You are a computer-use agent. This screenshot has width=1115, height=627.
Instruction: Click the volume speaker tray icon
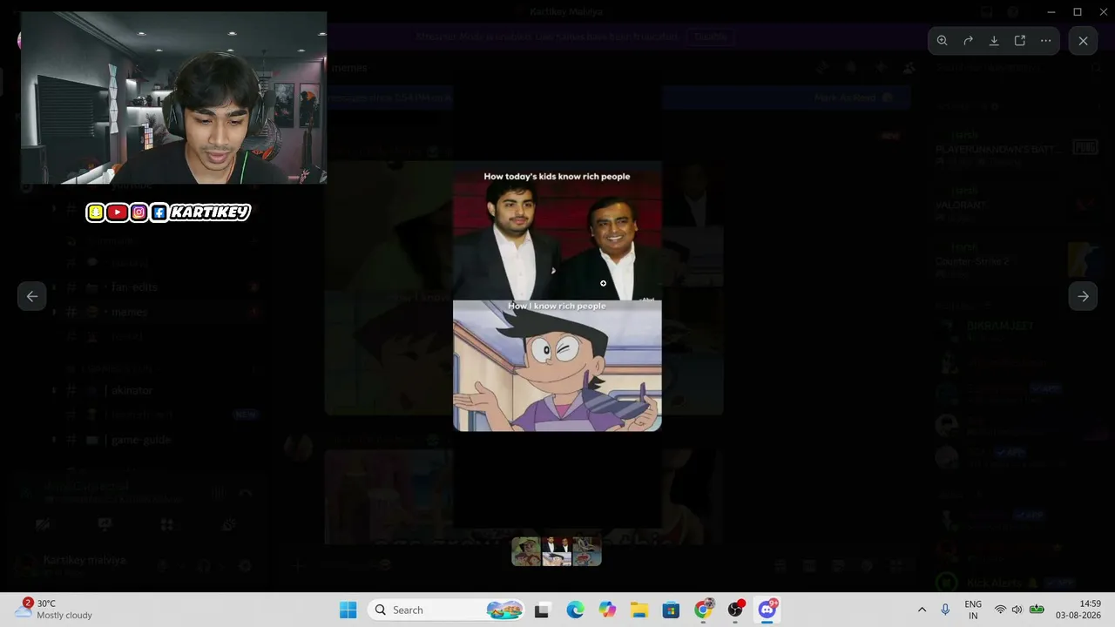pyautogui.click(x=1017, y=610)
